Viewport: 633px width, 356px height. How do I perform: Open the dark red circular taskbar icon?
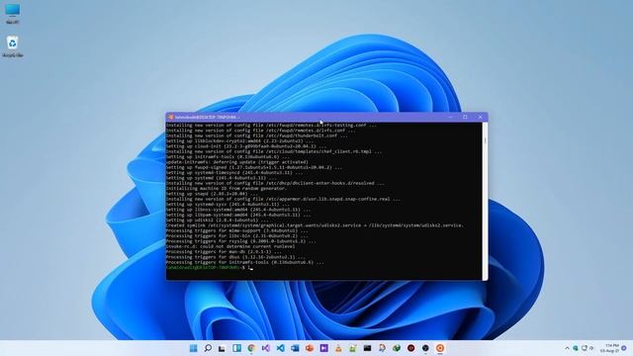(411, 348)
